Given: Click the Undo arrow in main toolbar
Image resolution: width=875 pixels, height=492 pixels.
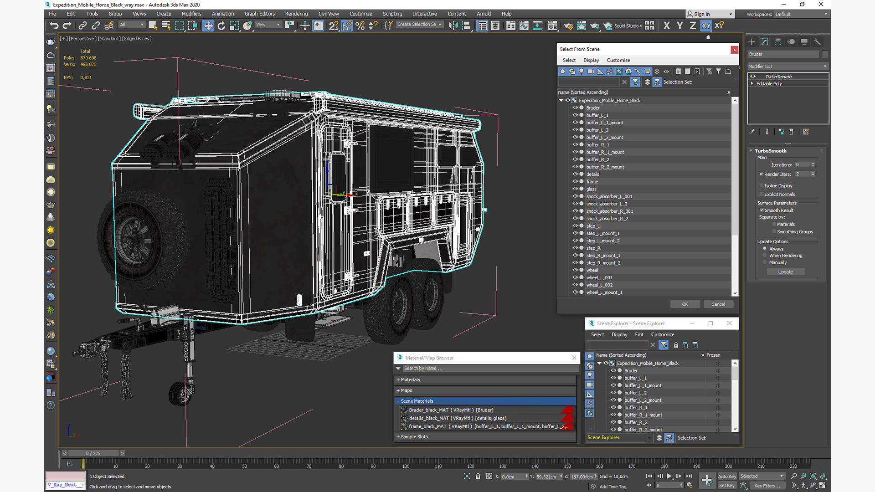Looking at the screenshot, I should [x=54, y=26].
